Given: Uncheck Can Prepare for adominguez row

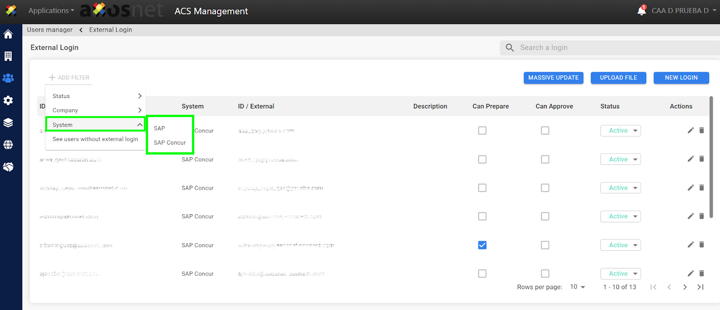Looking at the screenshot, I should tap(482, 245).
